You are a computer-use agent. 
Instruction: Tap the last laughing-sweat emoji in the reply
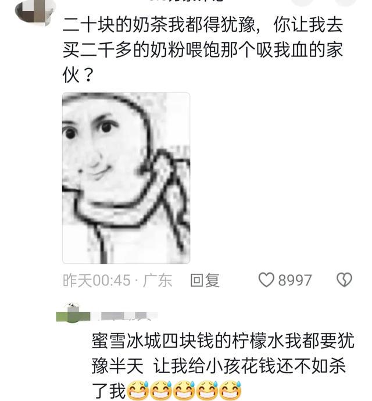tap(230, 391)
